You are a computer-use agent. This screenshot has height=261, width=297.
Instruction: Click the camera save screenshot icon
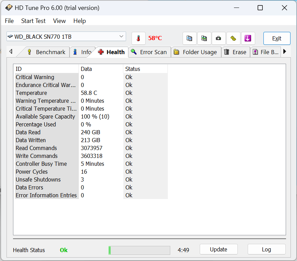[x=219, y=38]
